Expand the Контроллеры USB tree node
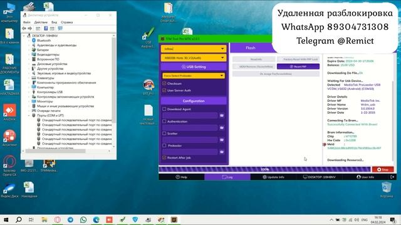The image size is (401, 225). [29, 92]
